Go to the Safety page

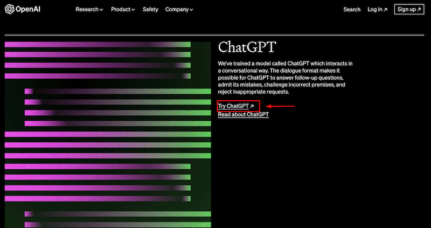coord(150,9)
